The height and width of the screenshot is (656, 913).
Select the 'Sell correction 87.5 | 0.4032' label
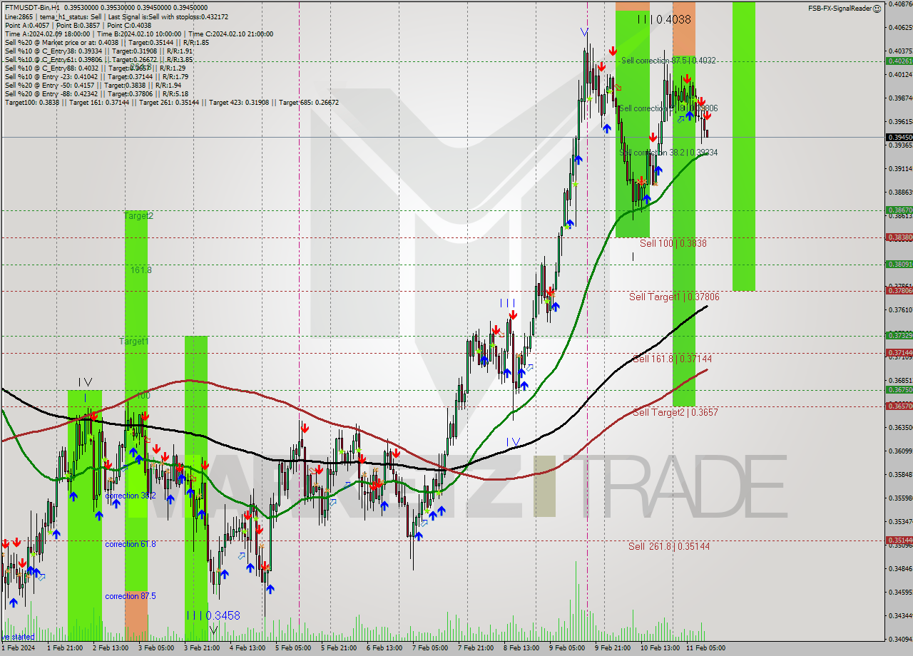pos(668,61)
